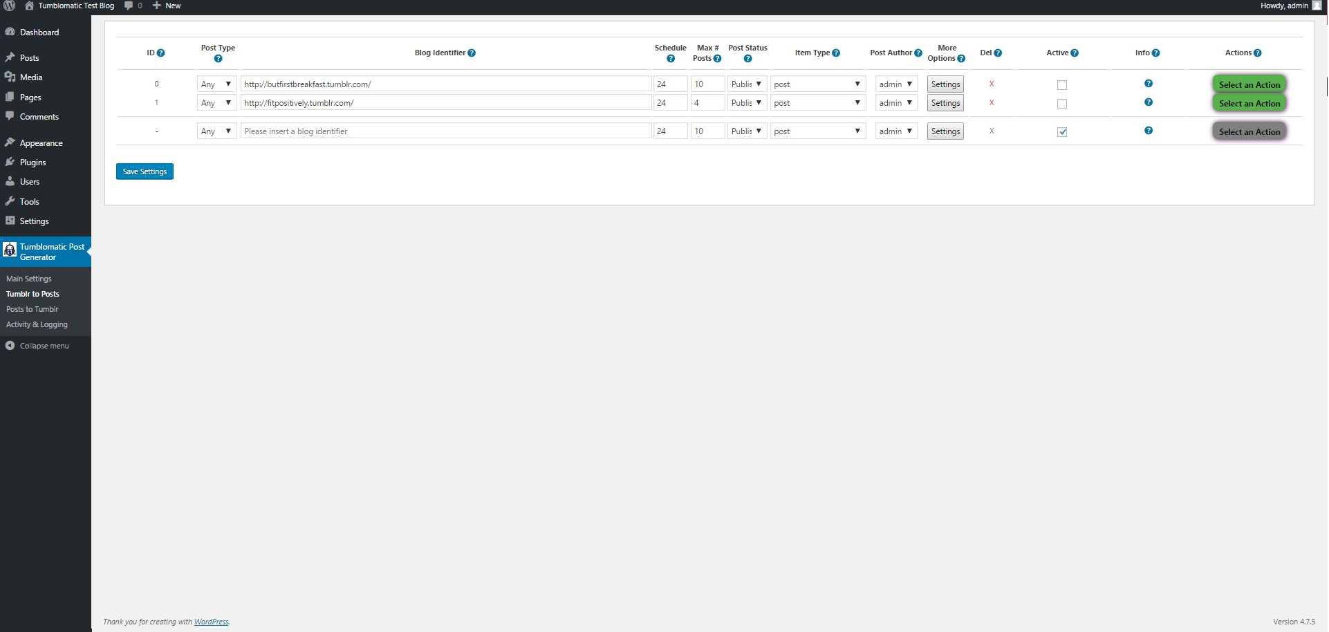
Task: Open Post Author dropdown in new rule row
Action: (897, 131)
